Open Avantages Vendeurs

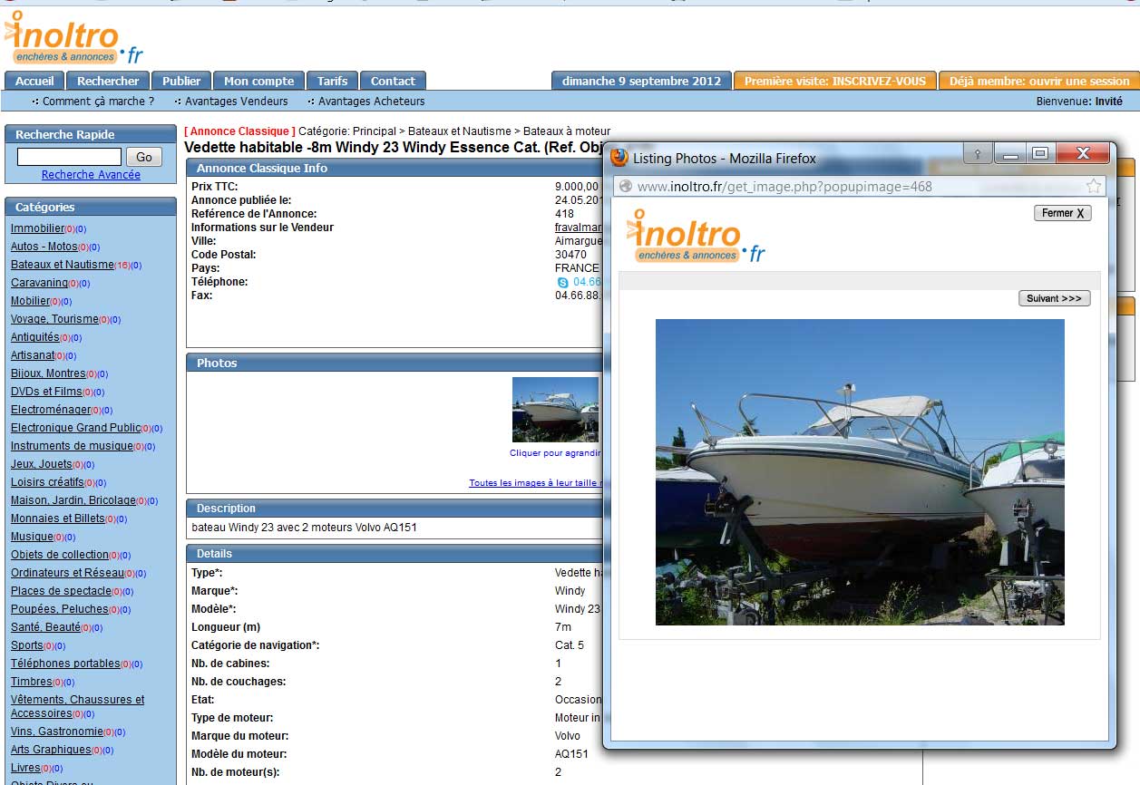pos(236,102)
